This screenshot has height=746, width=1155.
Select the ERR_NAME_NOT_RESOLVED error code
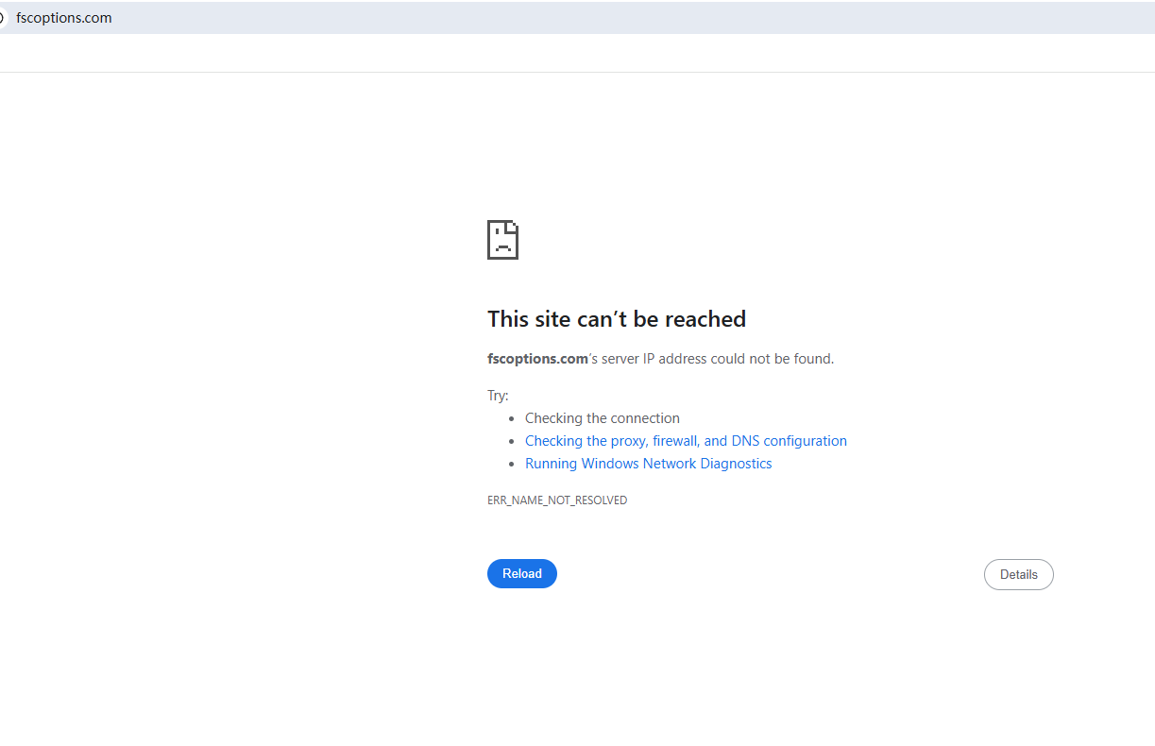tap(557, 500)
